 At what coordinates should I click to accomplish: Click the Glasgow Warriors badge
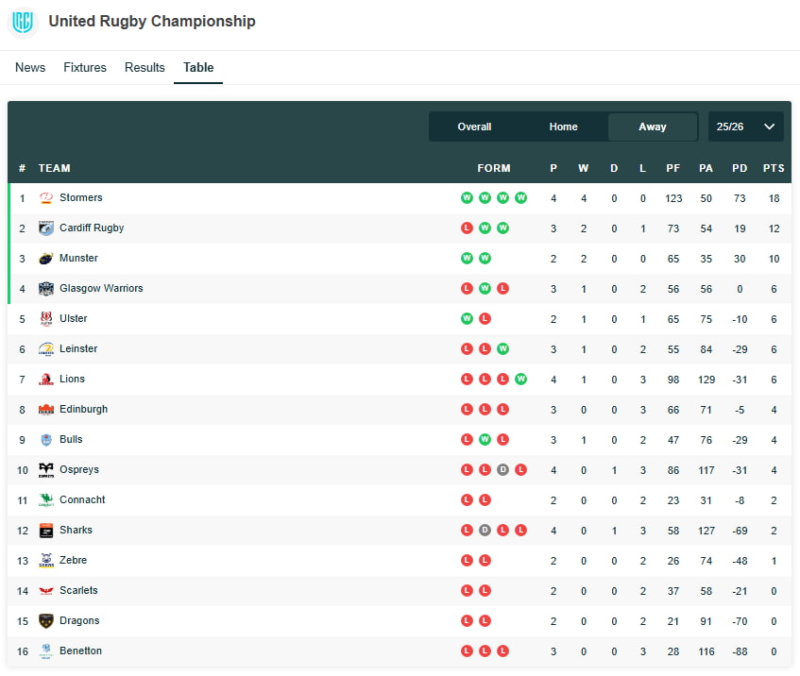click(45, 288)
